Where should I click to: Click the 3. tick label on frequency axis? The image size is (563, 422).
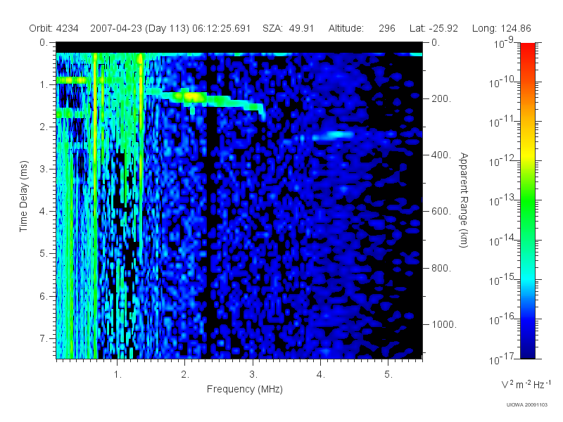[253, 375]
